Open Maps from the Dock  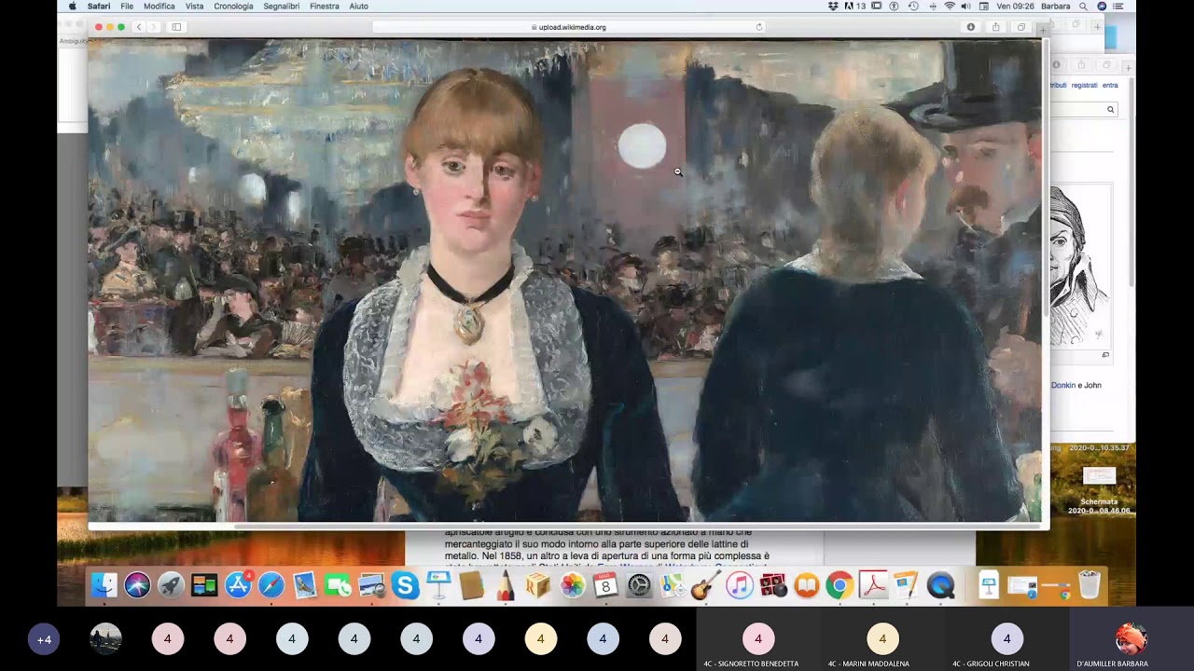point(673,585)
